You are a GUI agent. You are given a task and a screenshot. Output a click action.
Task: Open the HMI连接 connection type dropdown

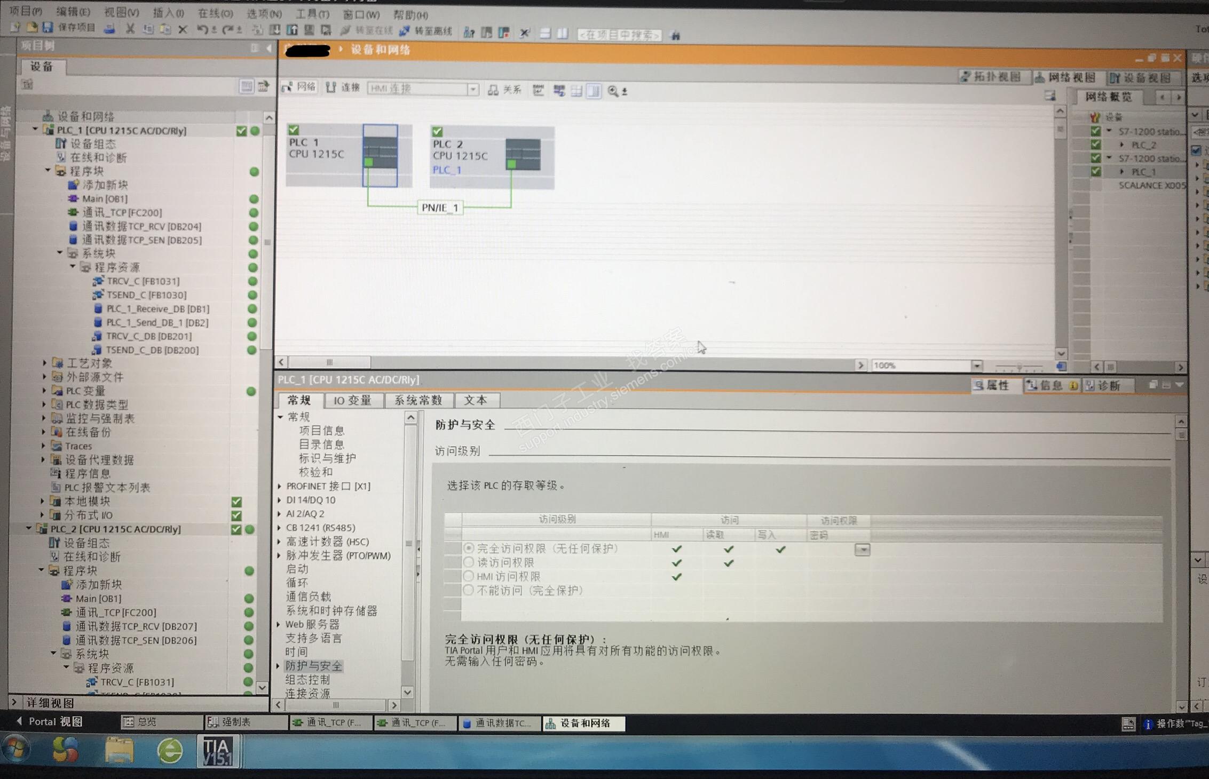(473, 89)
